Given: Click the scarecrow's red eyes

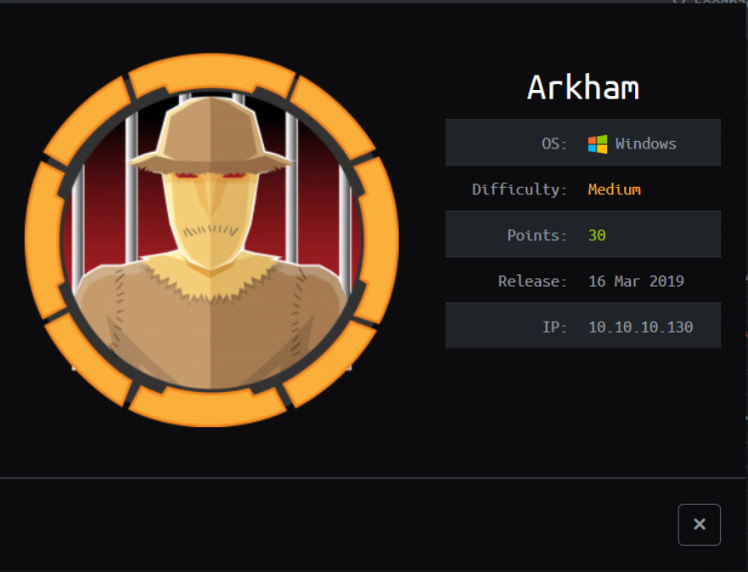Looking at the screenshot, I should click(x=211, y=176).
